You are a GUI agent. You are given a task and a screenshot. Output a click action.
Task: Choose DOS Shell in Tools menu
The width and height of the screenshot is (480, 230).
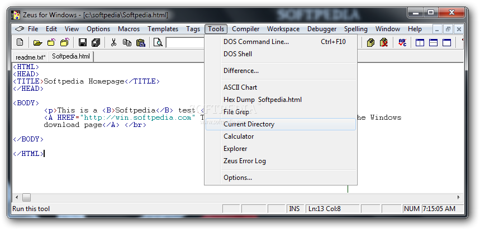pos(281,54)
